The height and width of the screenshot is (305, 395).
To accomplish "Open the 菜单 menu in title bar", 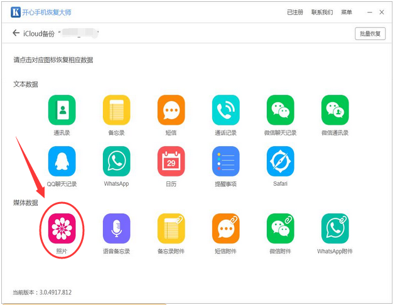I will tap(347, 12).
